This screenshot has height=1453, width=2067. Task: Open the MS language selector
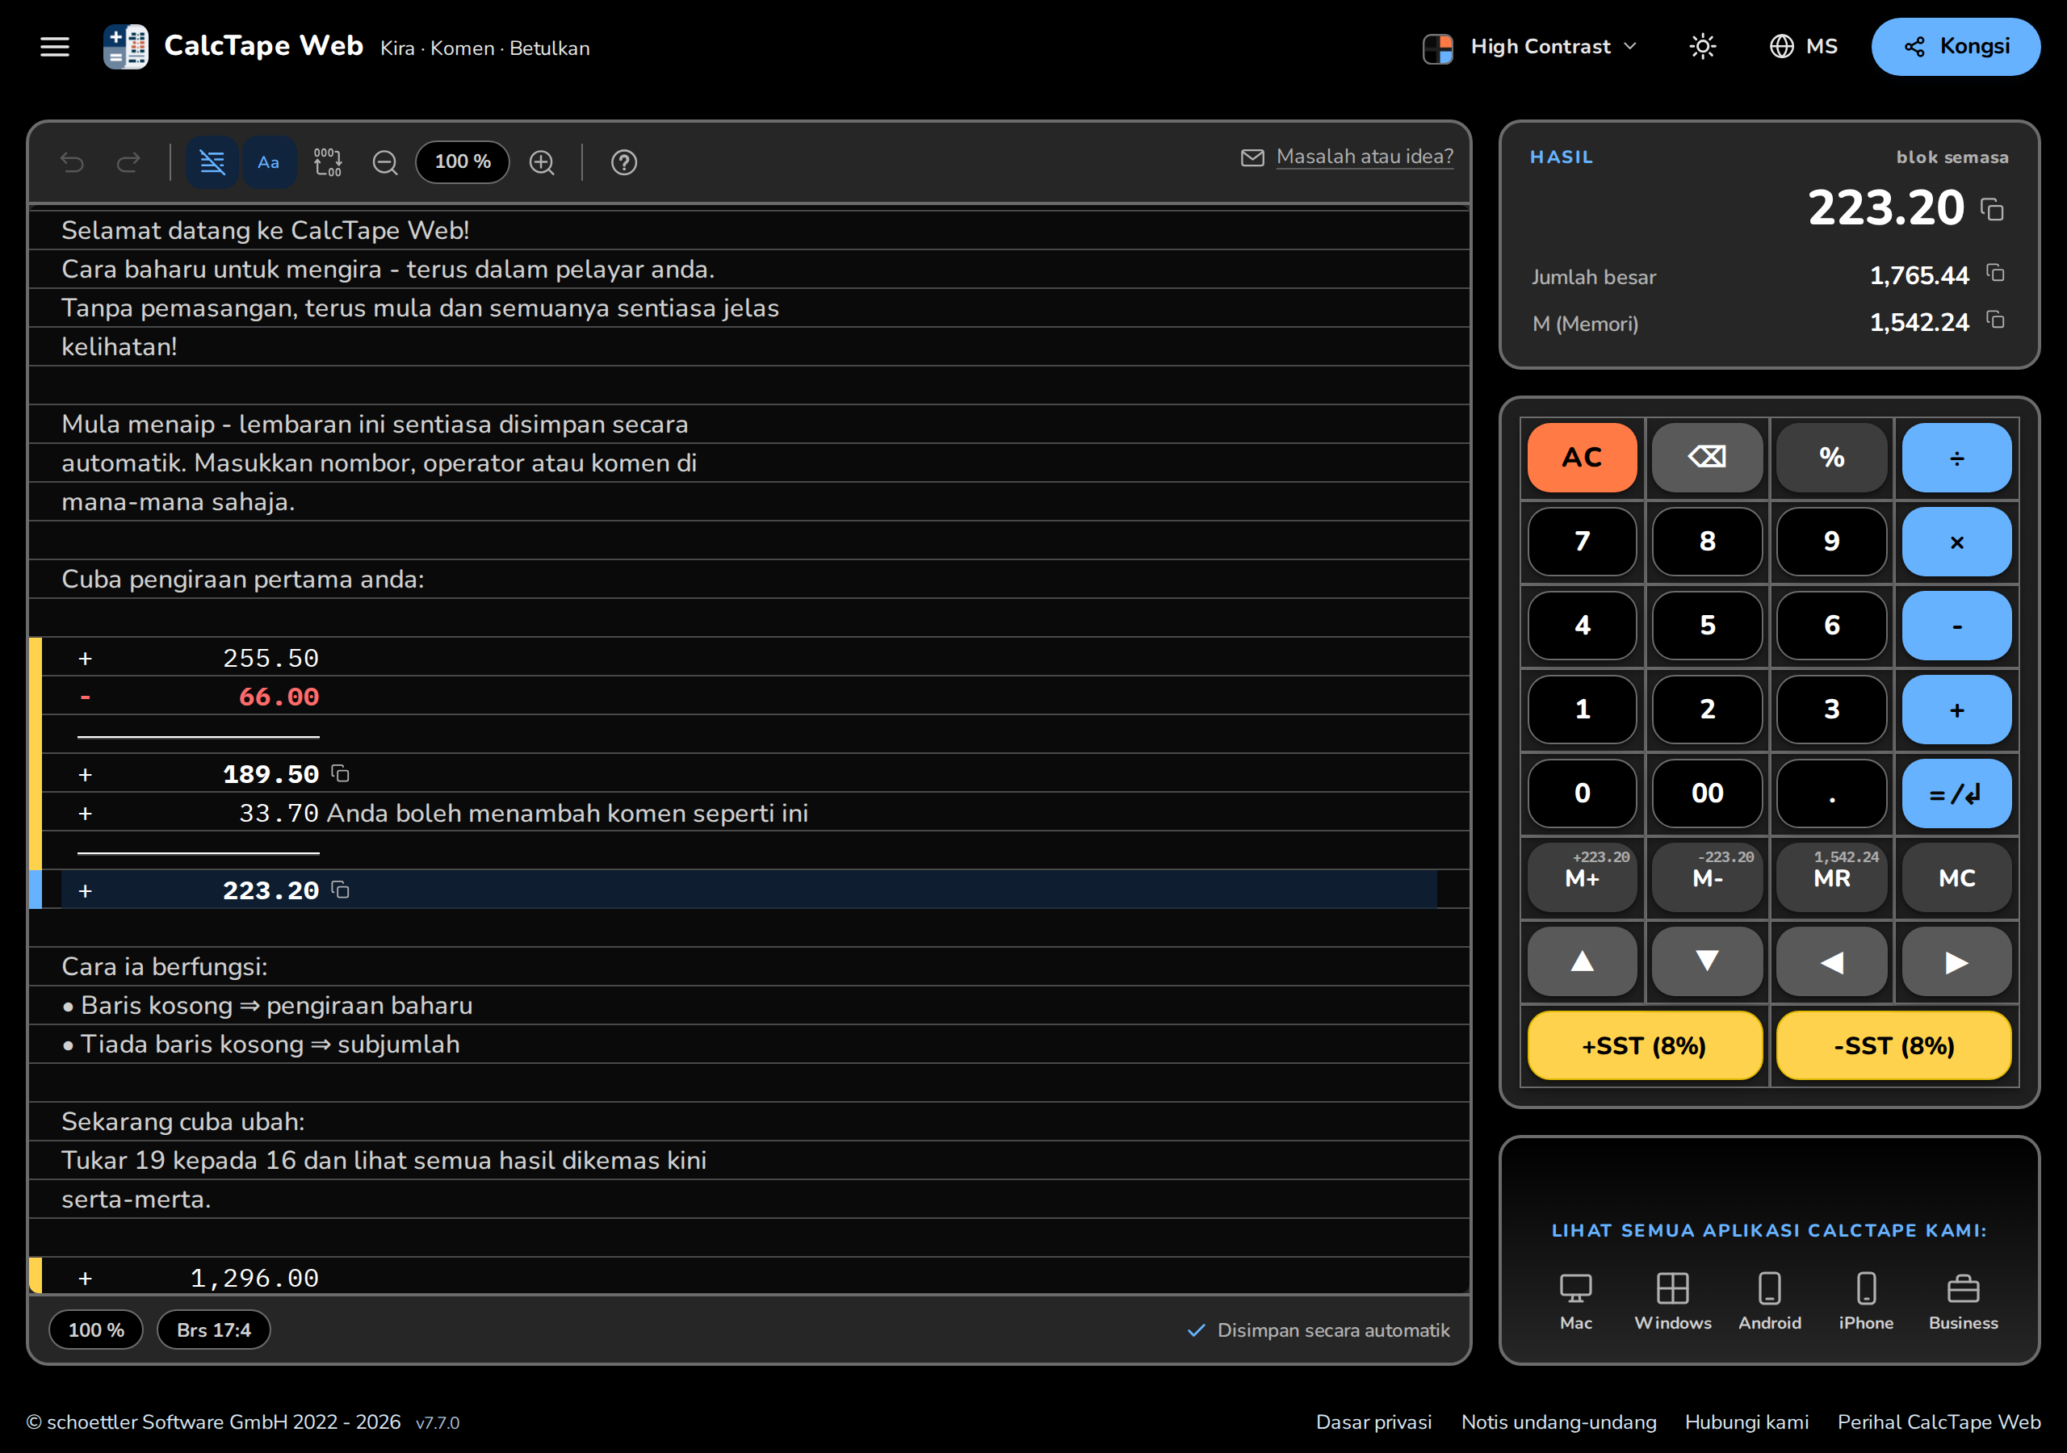pyautogui.click(x=1803, y=46)
